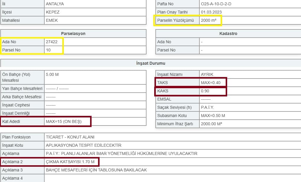Click the Kadastro section header
Viewport: 301px width, 182px height.
click(228, 34)
